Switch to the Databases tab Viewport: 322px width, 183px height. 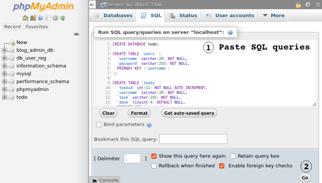113,15
